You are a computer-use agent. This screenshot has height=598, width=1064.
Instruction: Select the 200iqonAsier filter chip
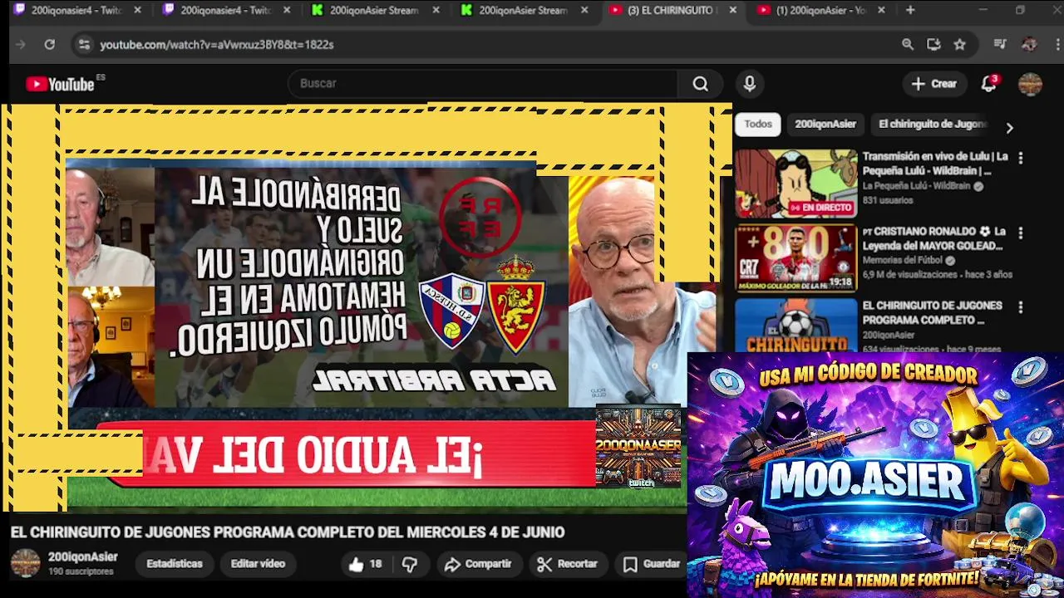click(825, 124)
